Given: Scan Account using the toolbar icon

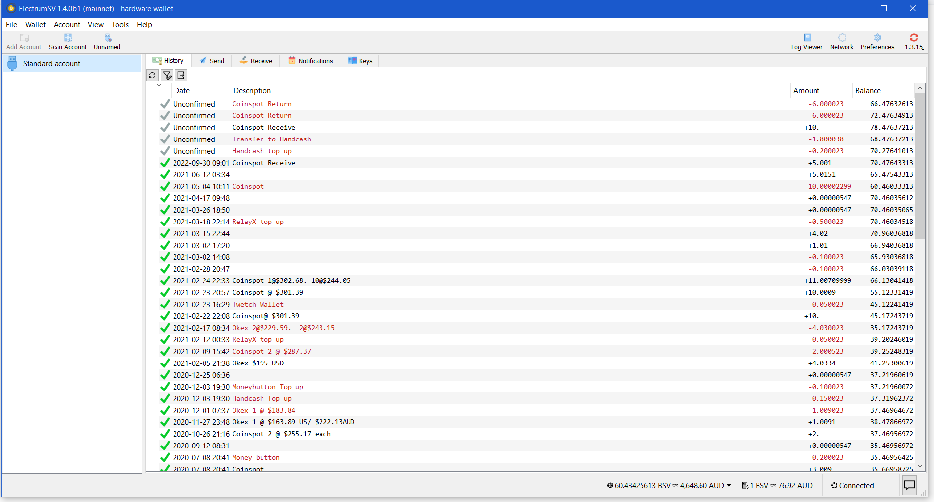Looking at the screenshot, I should [x=67, y=41].
